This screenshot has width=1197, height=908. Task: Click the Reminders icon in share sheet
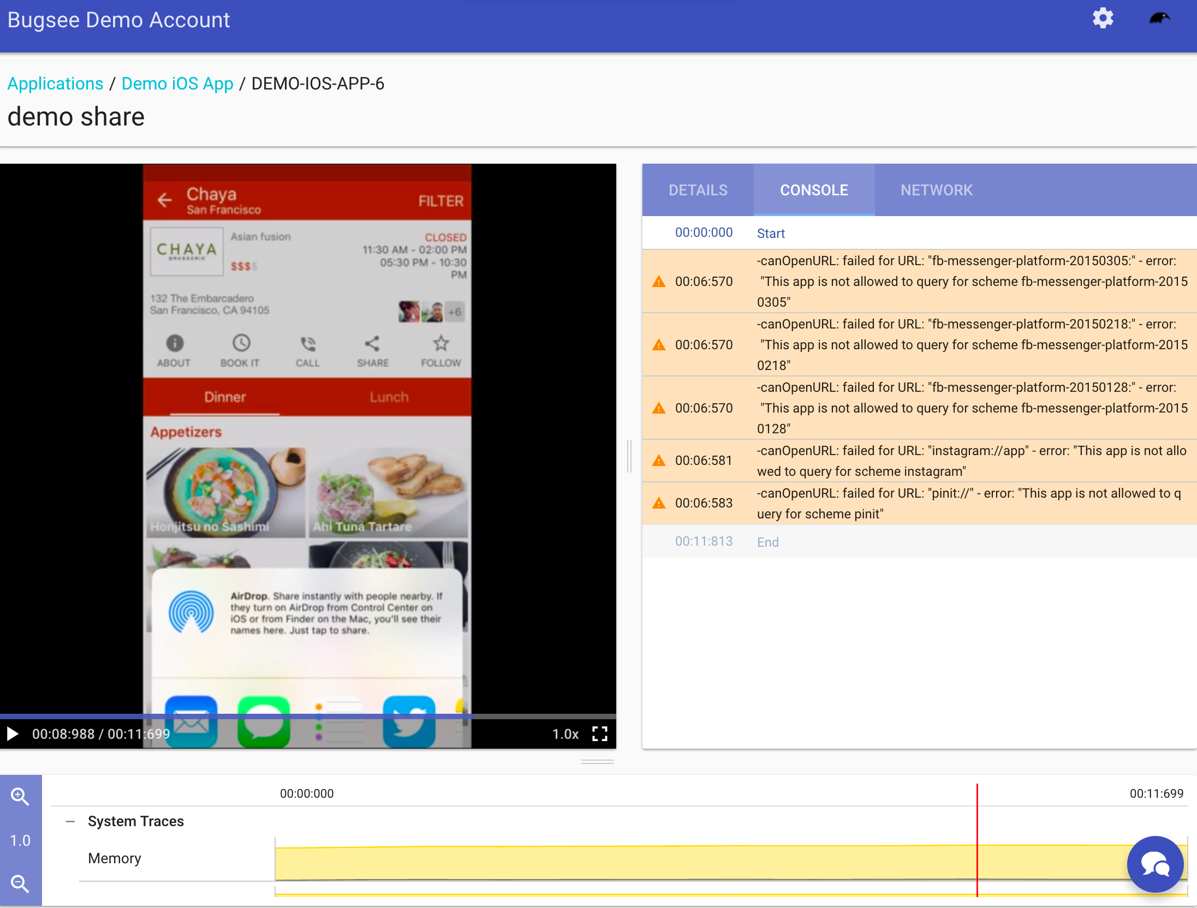pyautogui.click(x=337, y=721)
